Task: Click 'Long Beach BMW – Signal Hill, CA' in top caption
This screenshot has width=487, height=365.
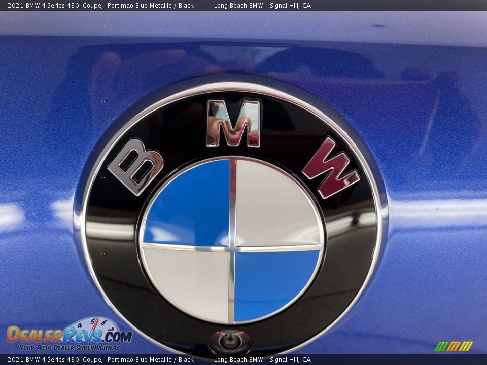Action: pos(262,5)
